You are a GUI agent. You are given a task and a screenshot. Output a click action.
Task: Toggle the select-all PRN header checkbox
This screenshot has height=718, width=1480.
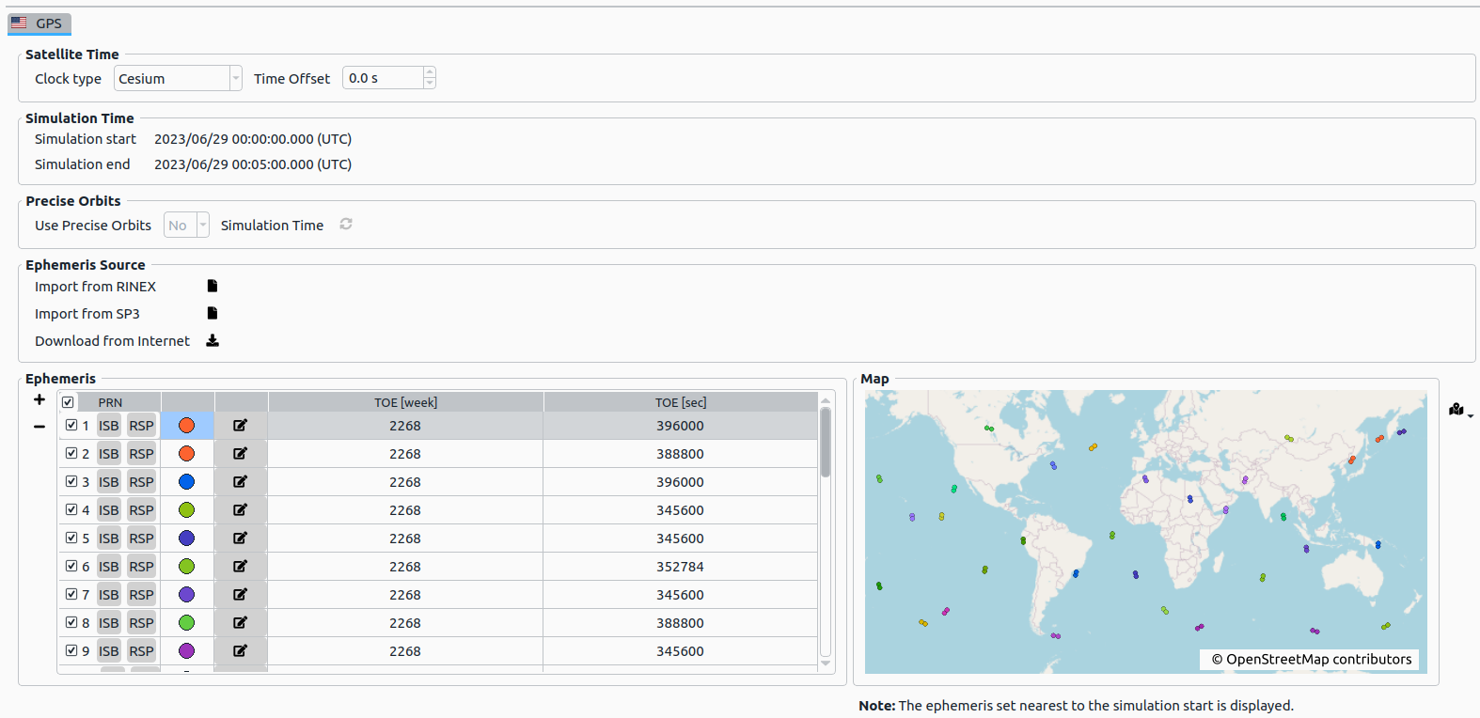tap(68, 402)
